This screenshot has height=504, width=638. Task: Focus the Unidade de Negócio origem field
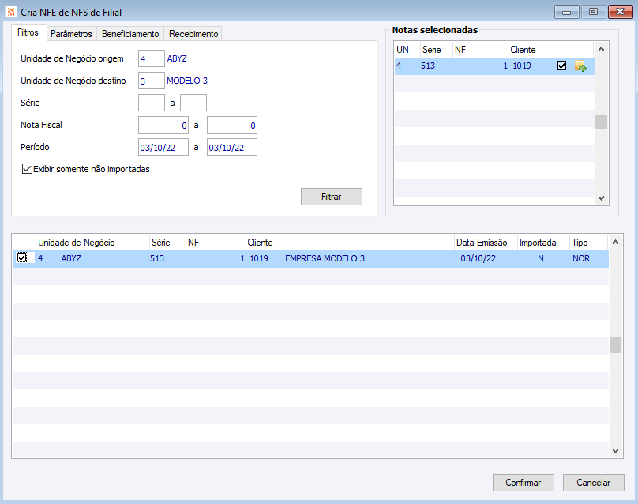point(152,58)
